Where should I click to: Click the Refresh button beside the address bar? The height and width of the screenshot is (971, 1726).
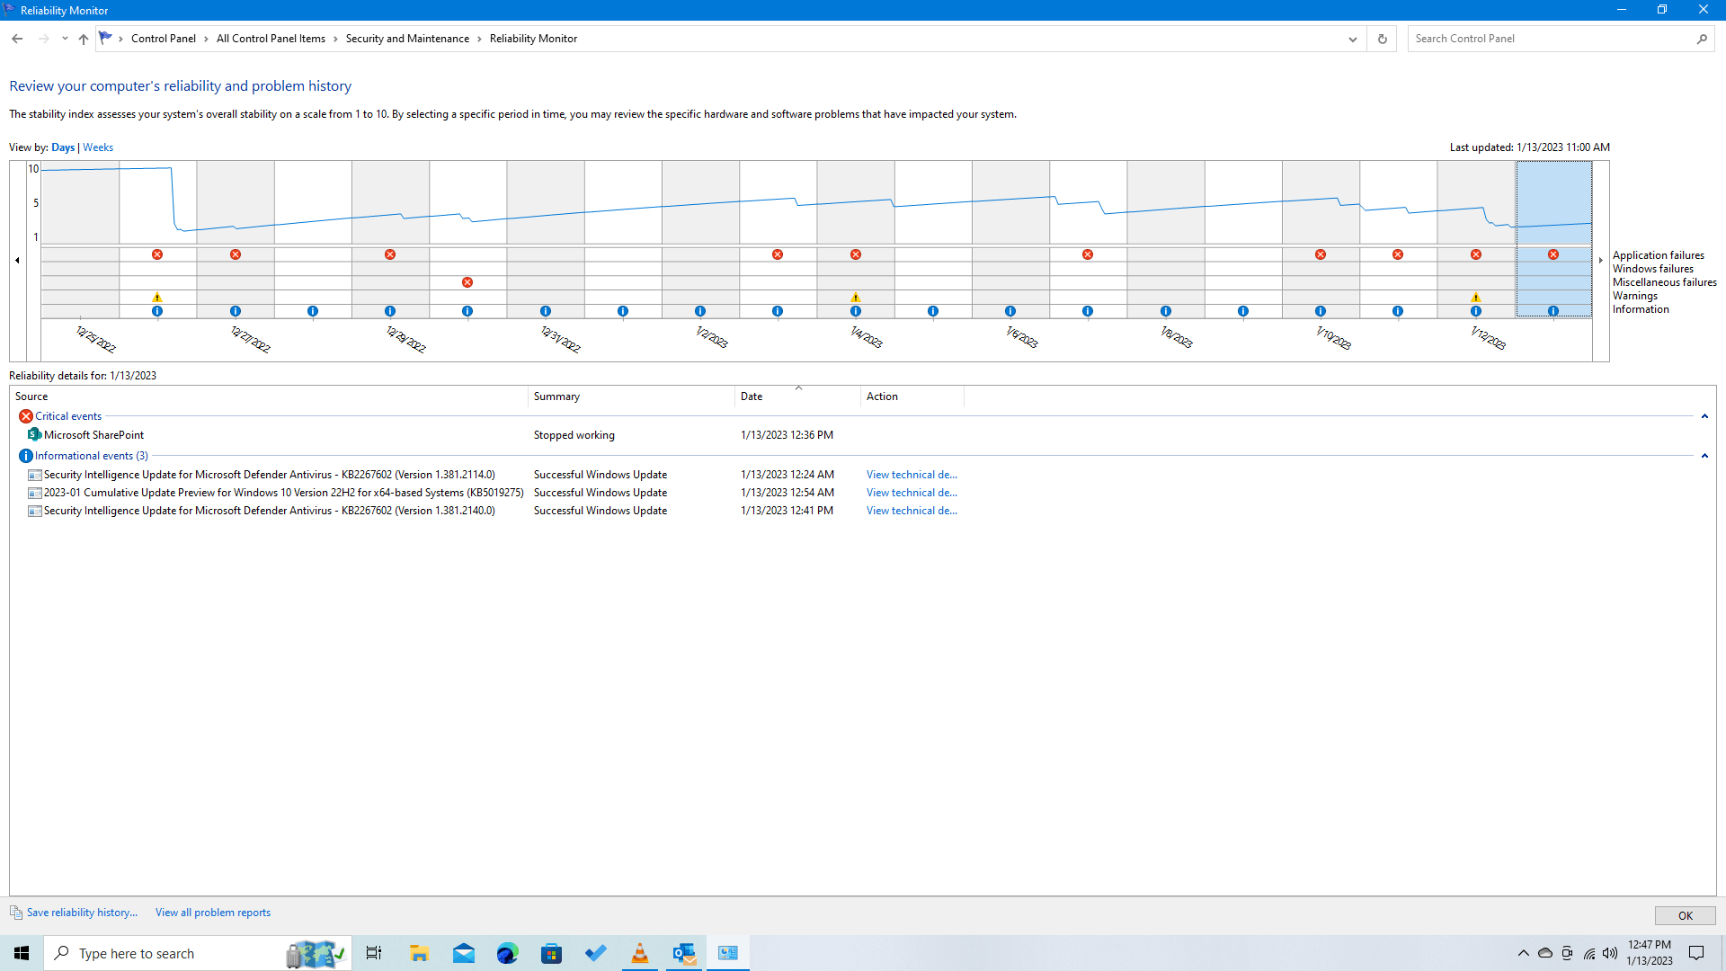click(1383, 39)
